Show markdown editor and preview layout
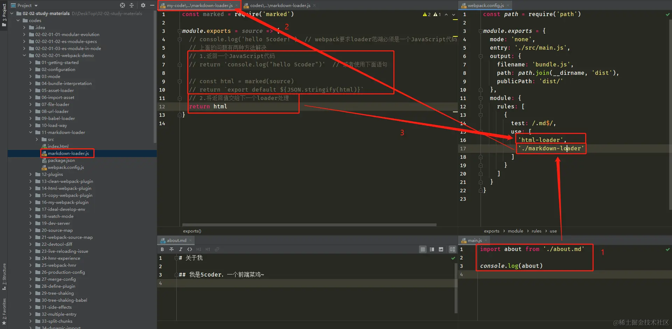Screen dimensions: 672x329 point(432,249)
